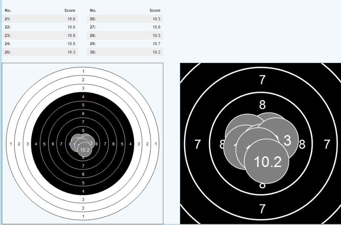Click bottom ring number 7 in zoomed target

coord(262,209)
